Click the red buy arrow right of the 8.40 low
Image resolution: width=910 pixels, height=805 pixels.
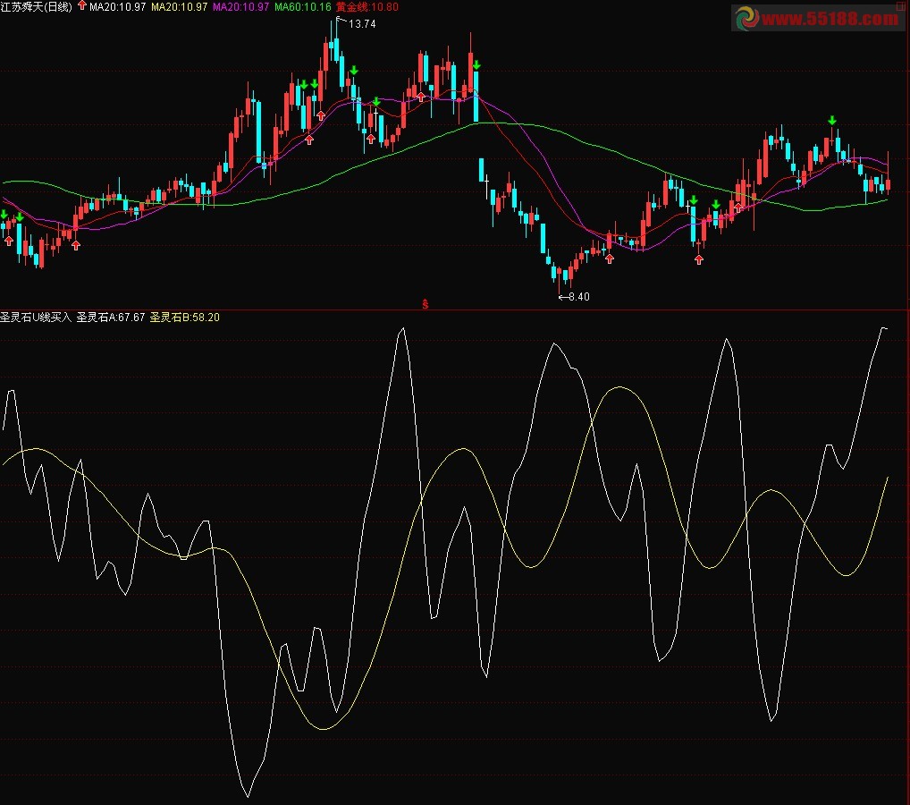coord(610,259)
